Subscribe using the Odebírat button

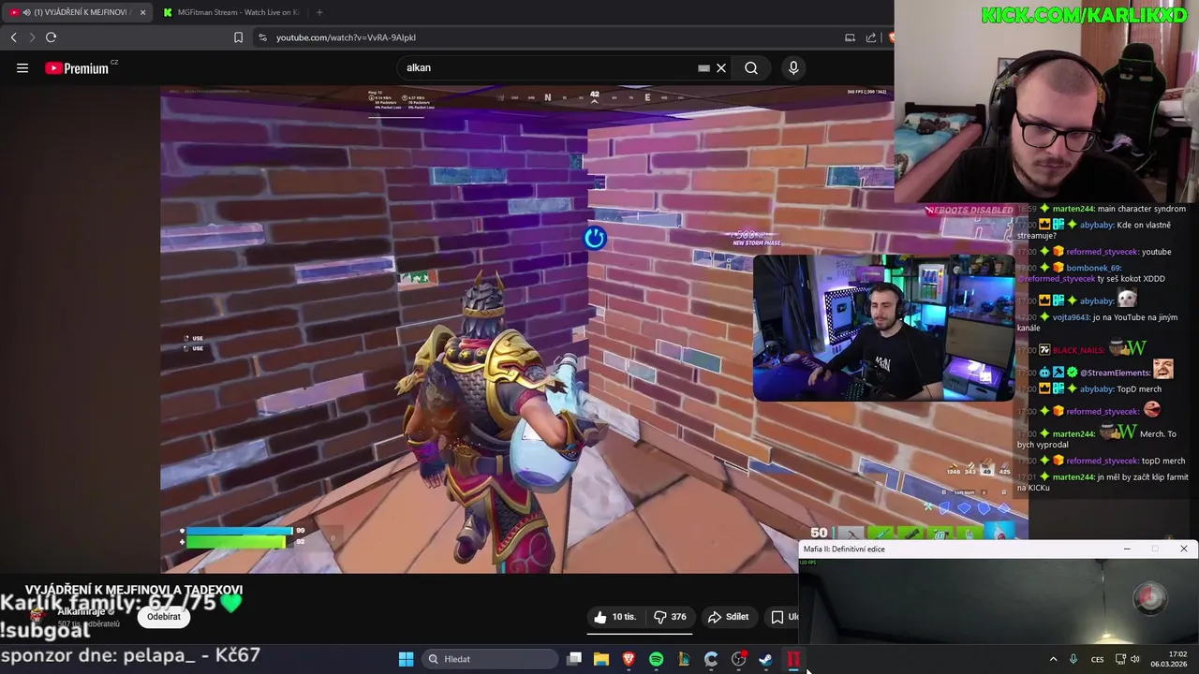pos(164,617)
